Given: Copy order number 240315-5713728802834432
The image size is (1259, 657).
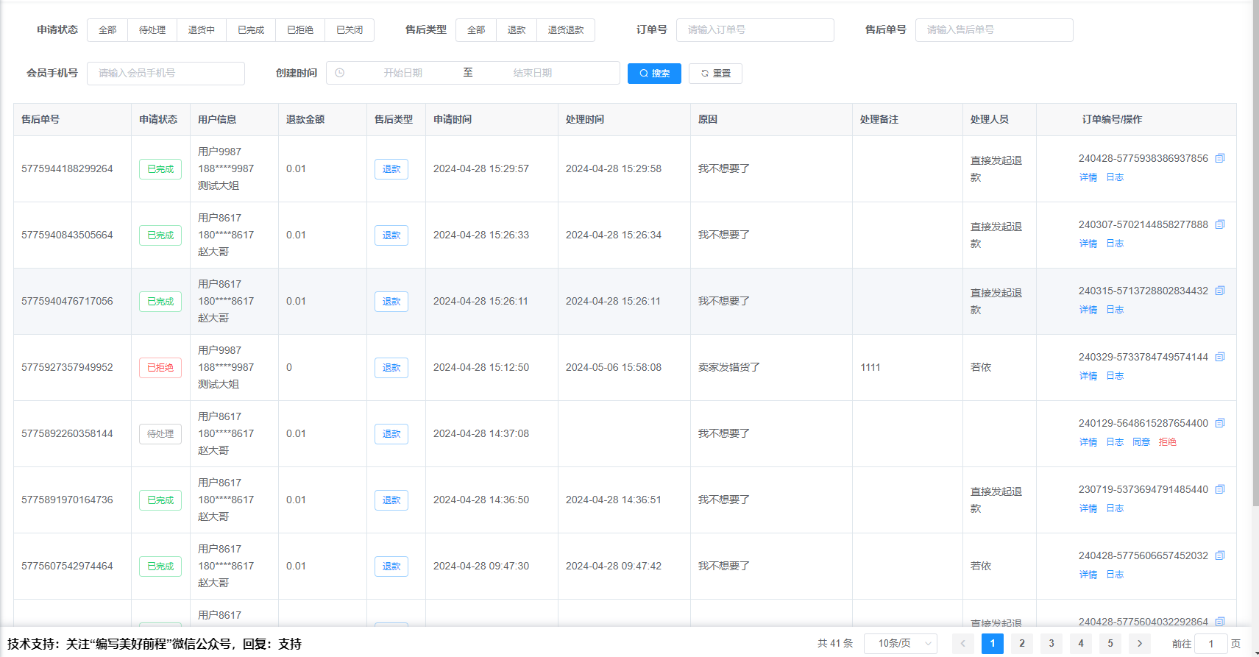Looking at the screenshot, I should click(x=1219, y=291).
